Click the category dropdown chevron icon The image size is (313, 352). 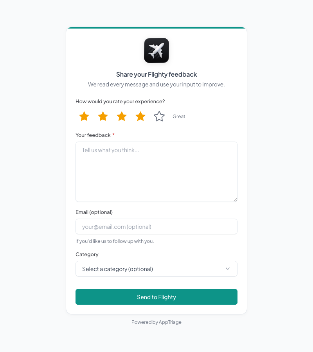[227, 269]
